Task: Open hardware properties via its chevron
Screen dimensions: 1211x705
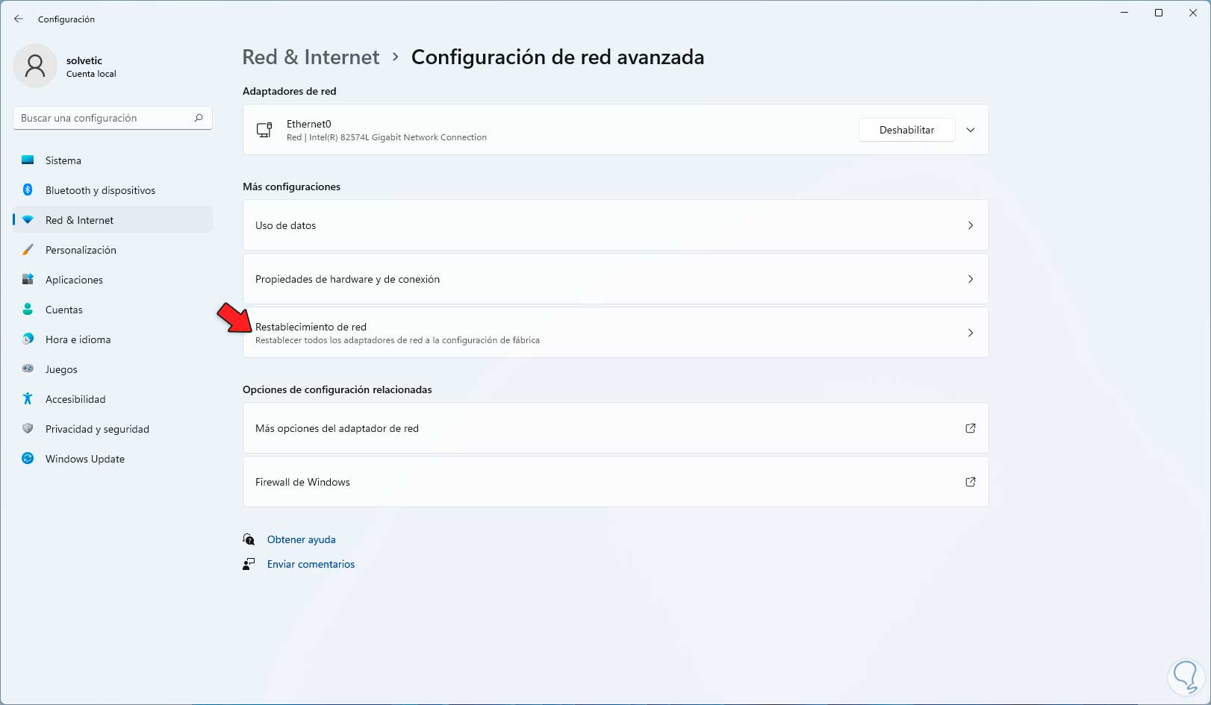Action: click(x=971, y=279)
